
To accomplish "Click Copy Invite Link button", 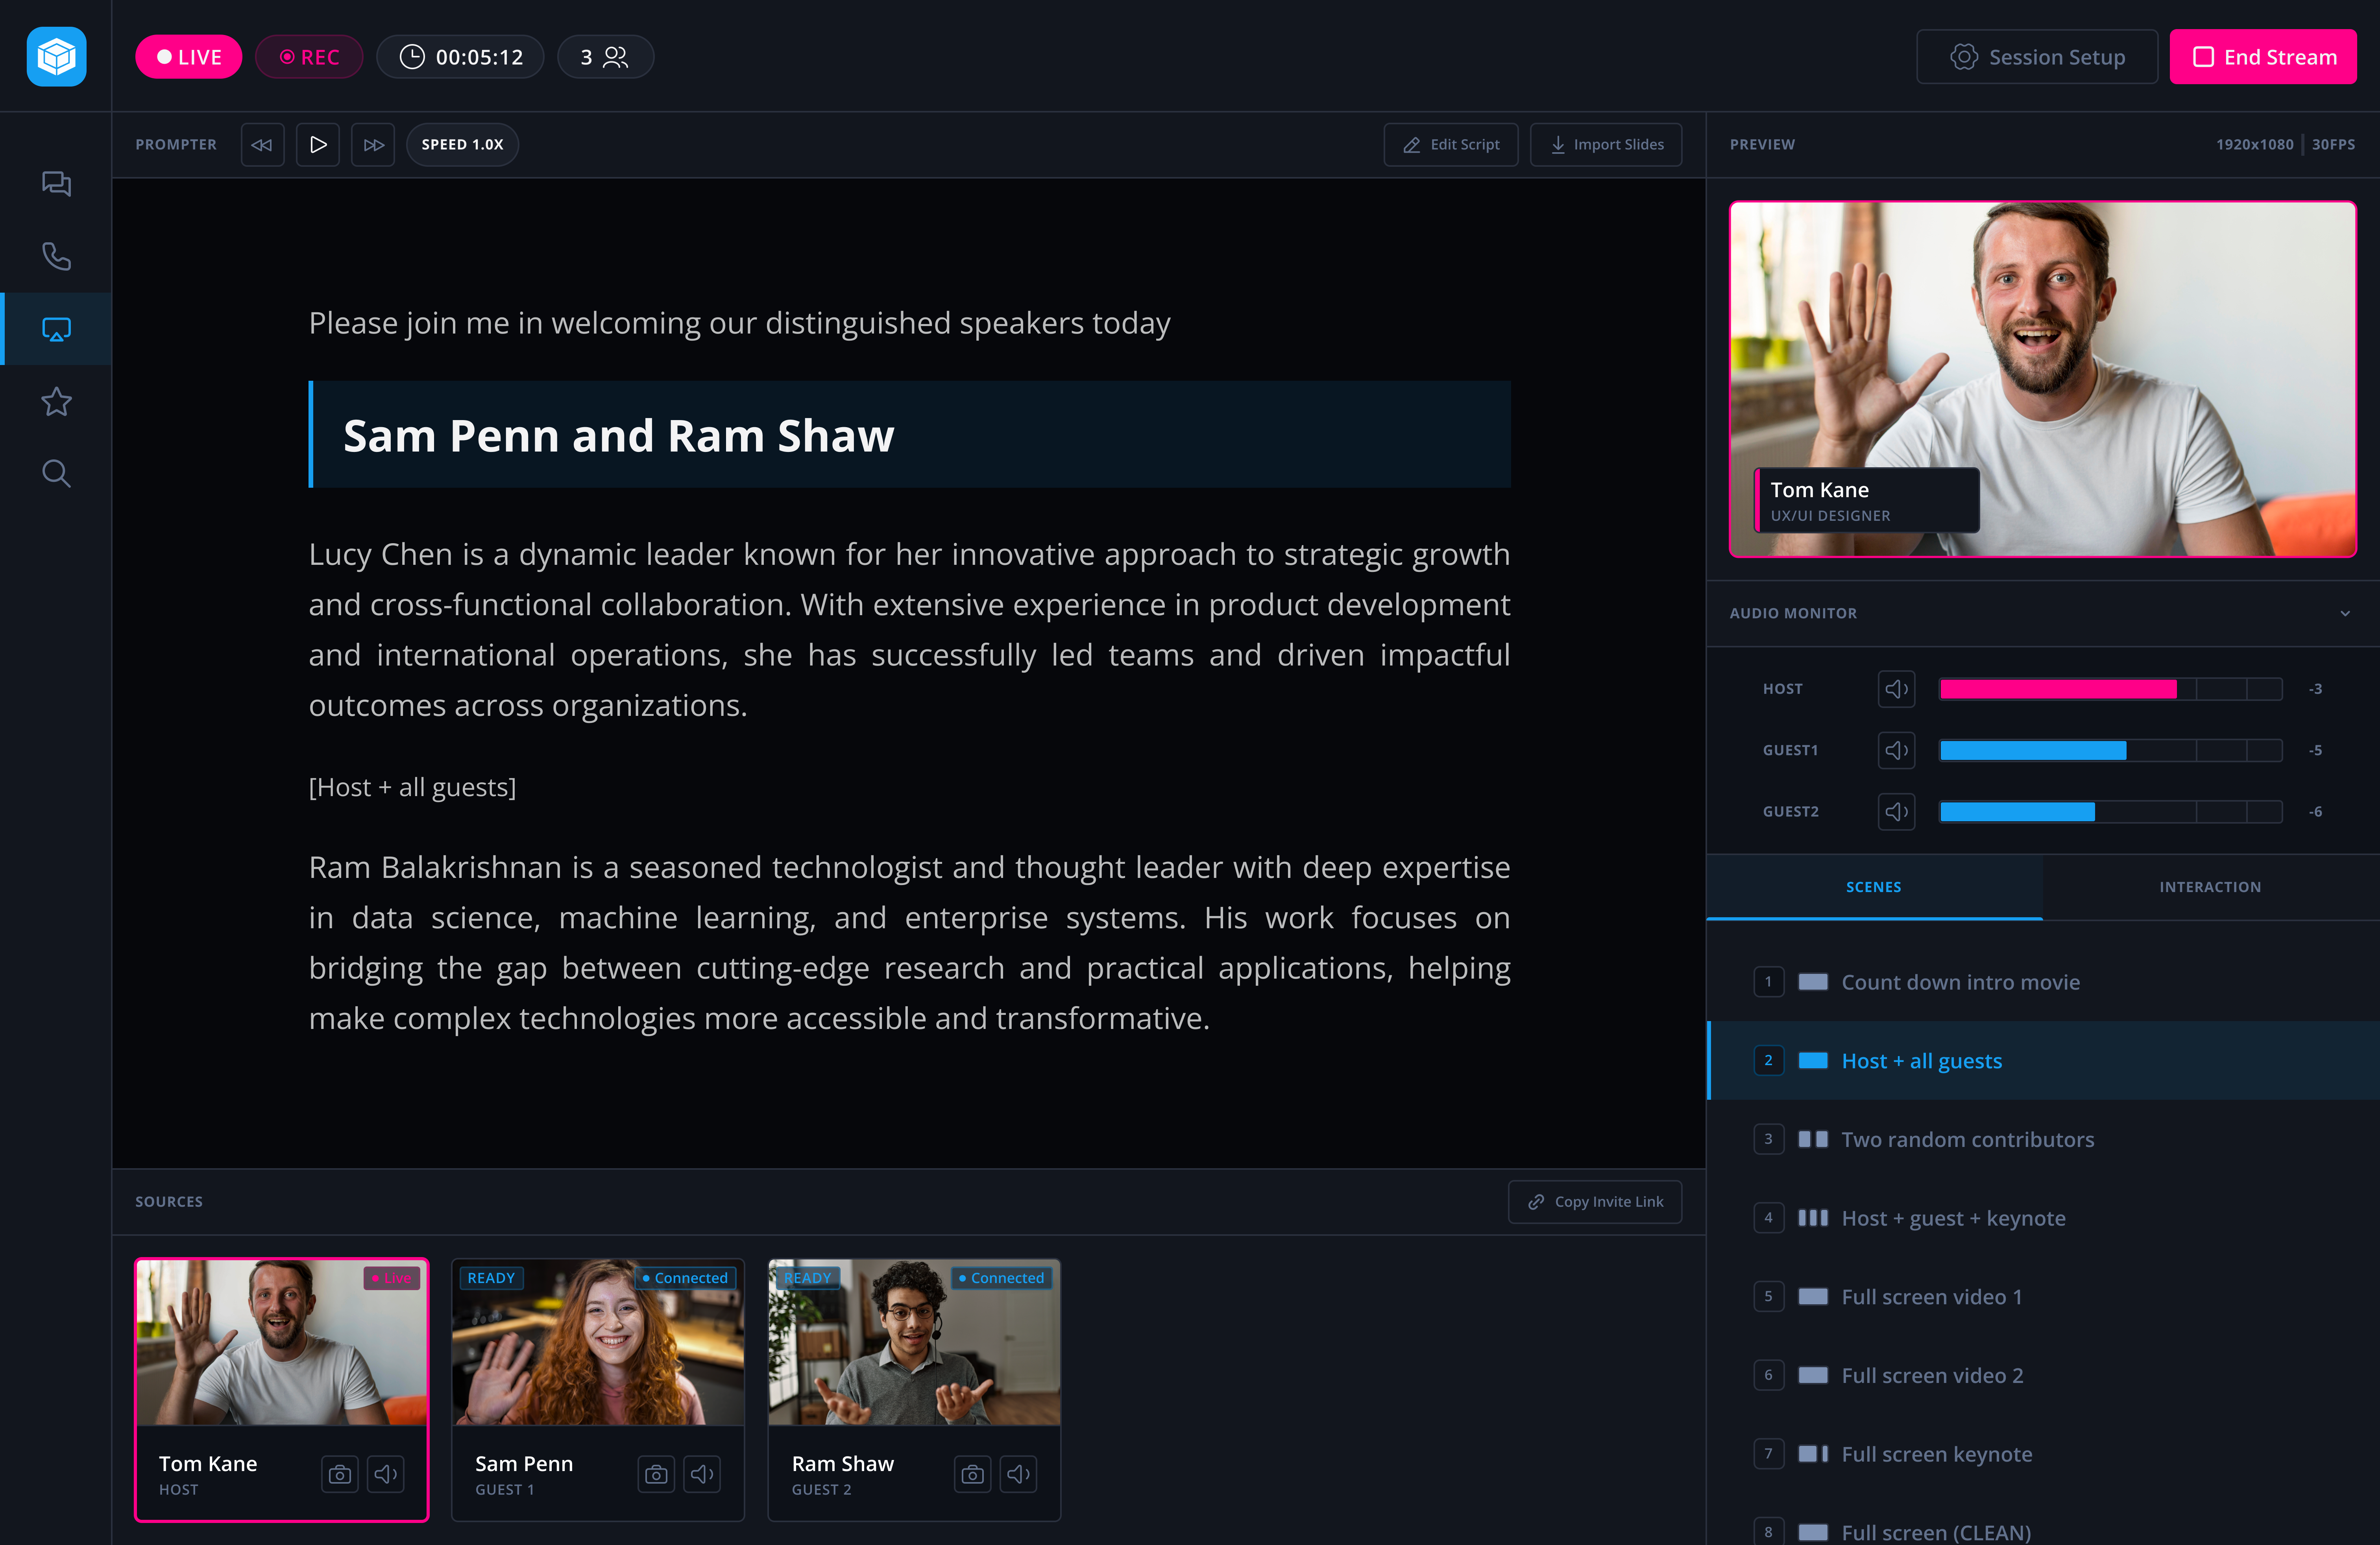I will point(1595,1202).
